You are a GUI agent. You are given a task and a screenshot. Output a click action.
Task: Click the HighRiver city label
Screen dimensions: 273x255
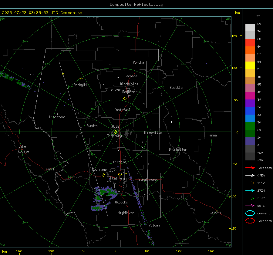coord(126,213)
